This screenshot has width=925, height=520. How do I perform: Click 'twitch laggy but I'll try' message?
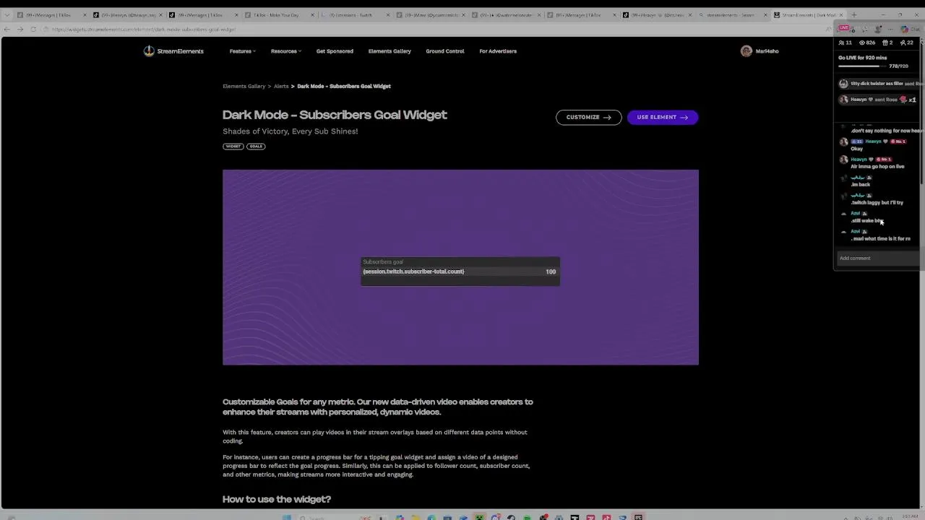pyautogui.click(x=877, y=203)
